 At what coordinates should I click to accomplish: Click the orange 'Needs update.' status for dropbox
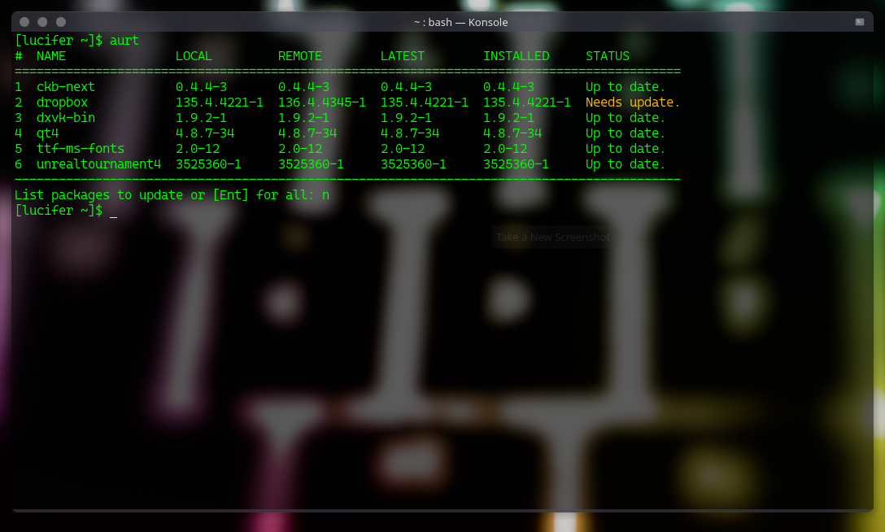[633, 102]
